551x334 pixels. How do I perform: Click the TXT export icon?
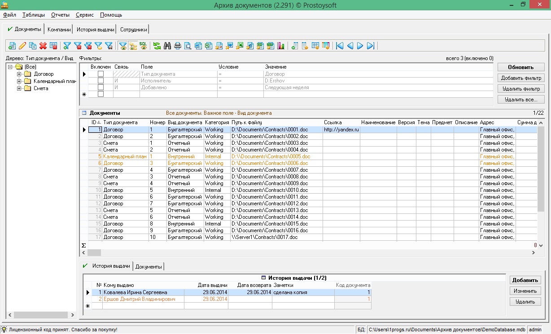pos(271,45)
